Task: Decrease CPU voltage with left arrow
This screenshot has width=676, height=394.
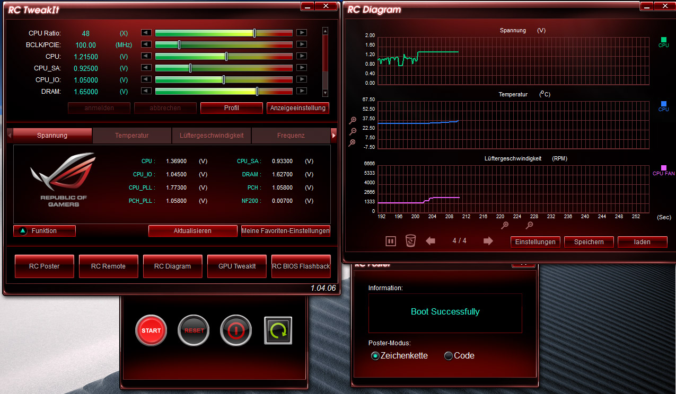Action: (146, 56)
